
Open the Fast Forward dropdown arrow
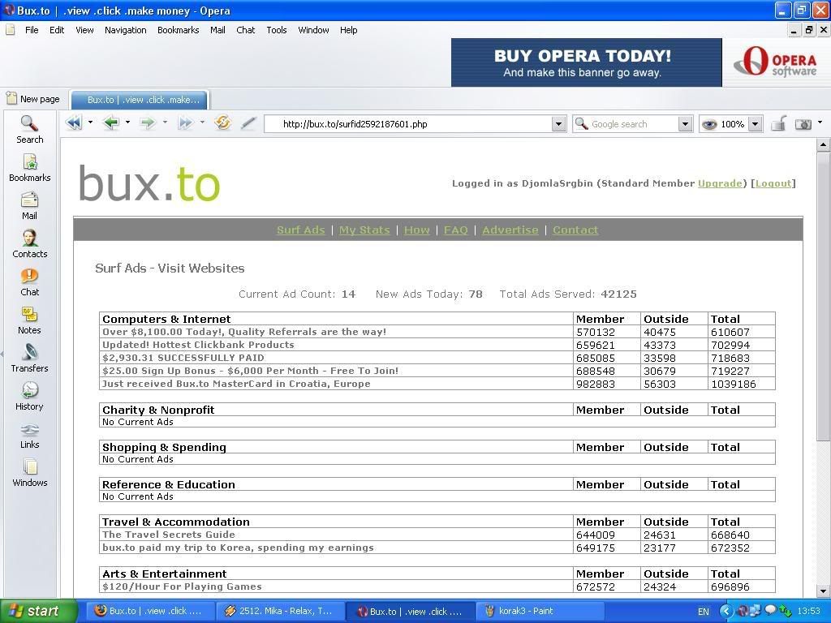click(202, 122)
